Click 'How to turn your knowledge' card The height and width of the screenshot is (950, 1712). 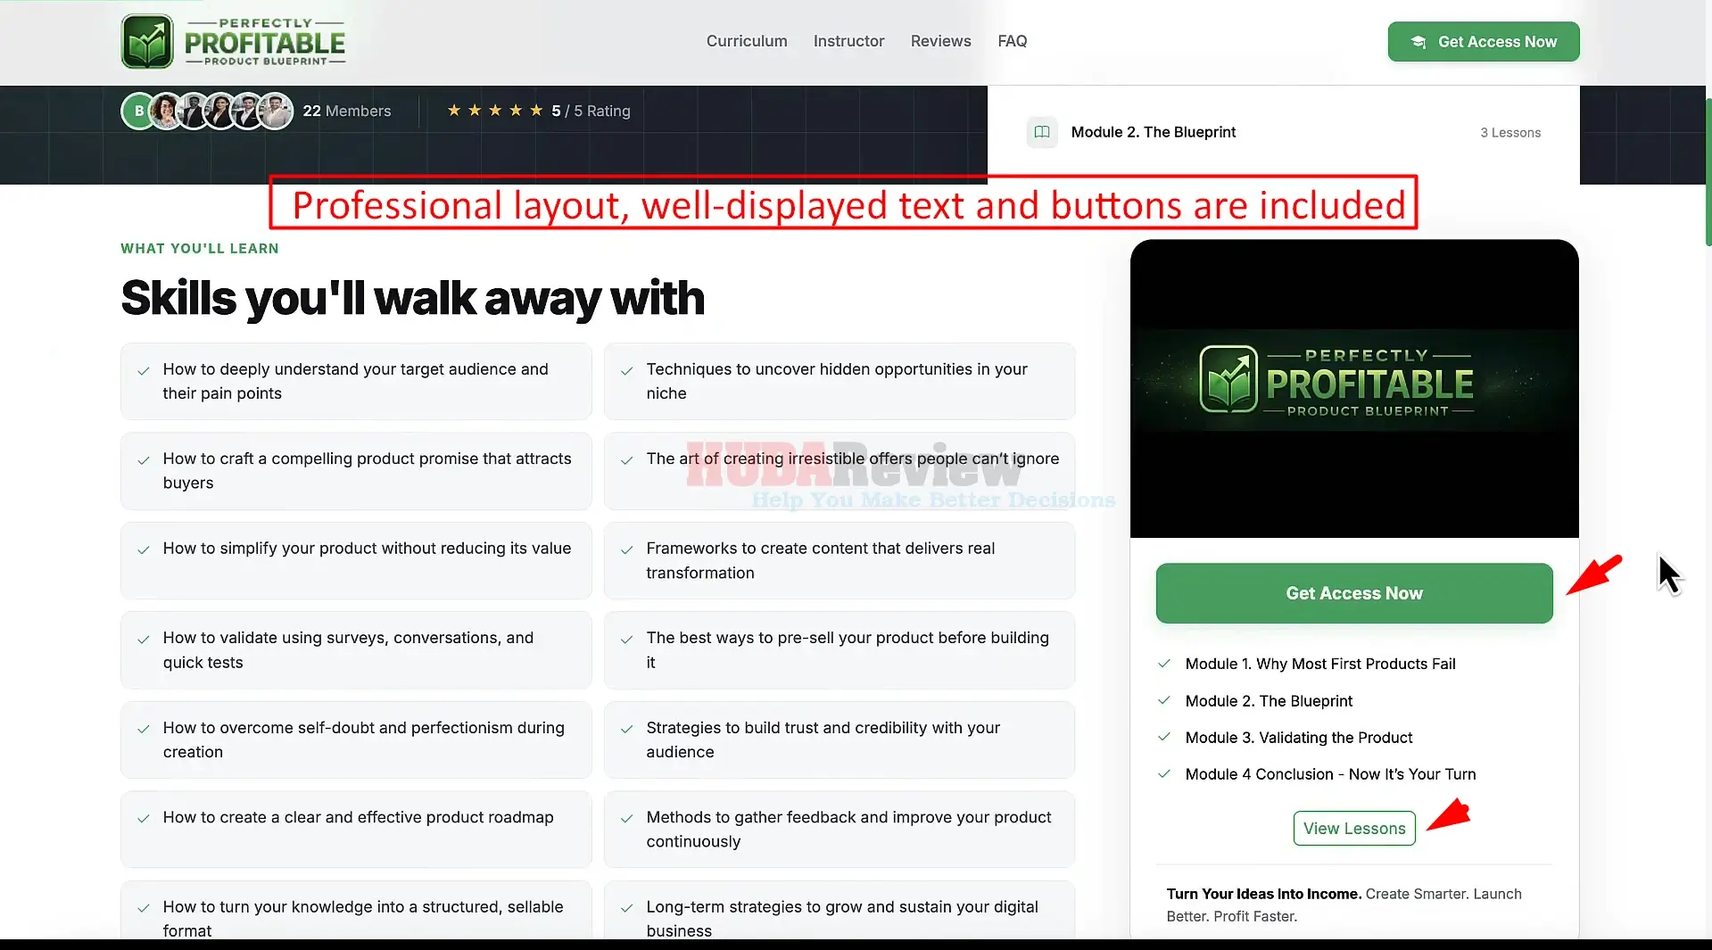click(356, 910)
